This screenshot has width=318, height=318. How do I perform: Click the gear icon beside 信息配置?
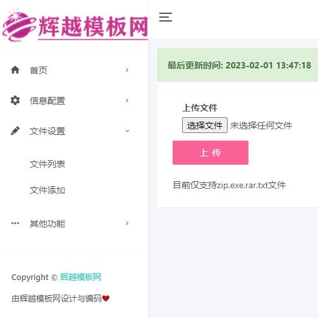pos(15,100)
